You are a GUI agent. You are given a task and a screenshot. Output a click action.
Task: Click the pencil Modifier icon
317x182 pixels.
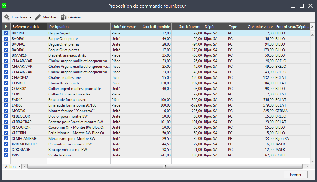click(x=38, y=17)
